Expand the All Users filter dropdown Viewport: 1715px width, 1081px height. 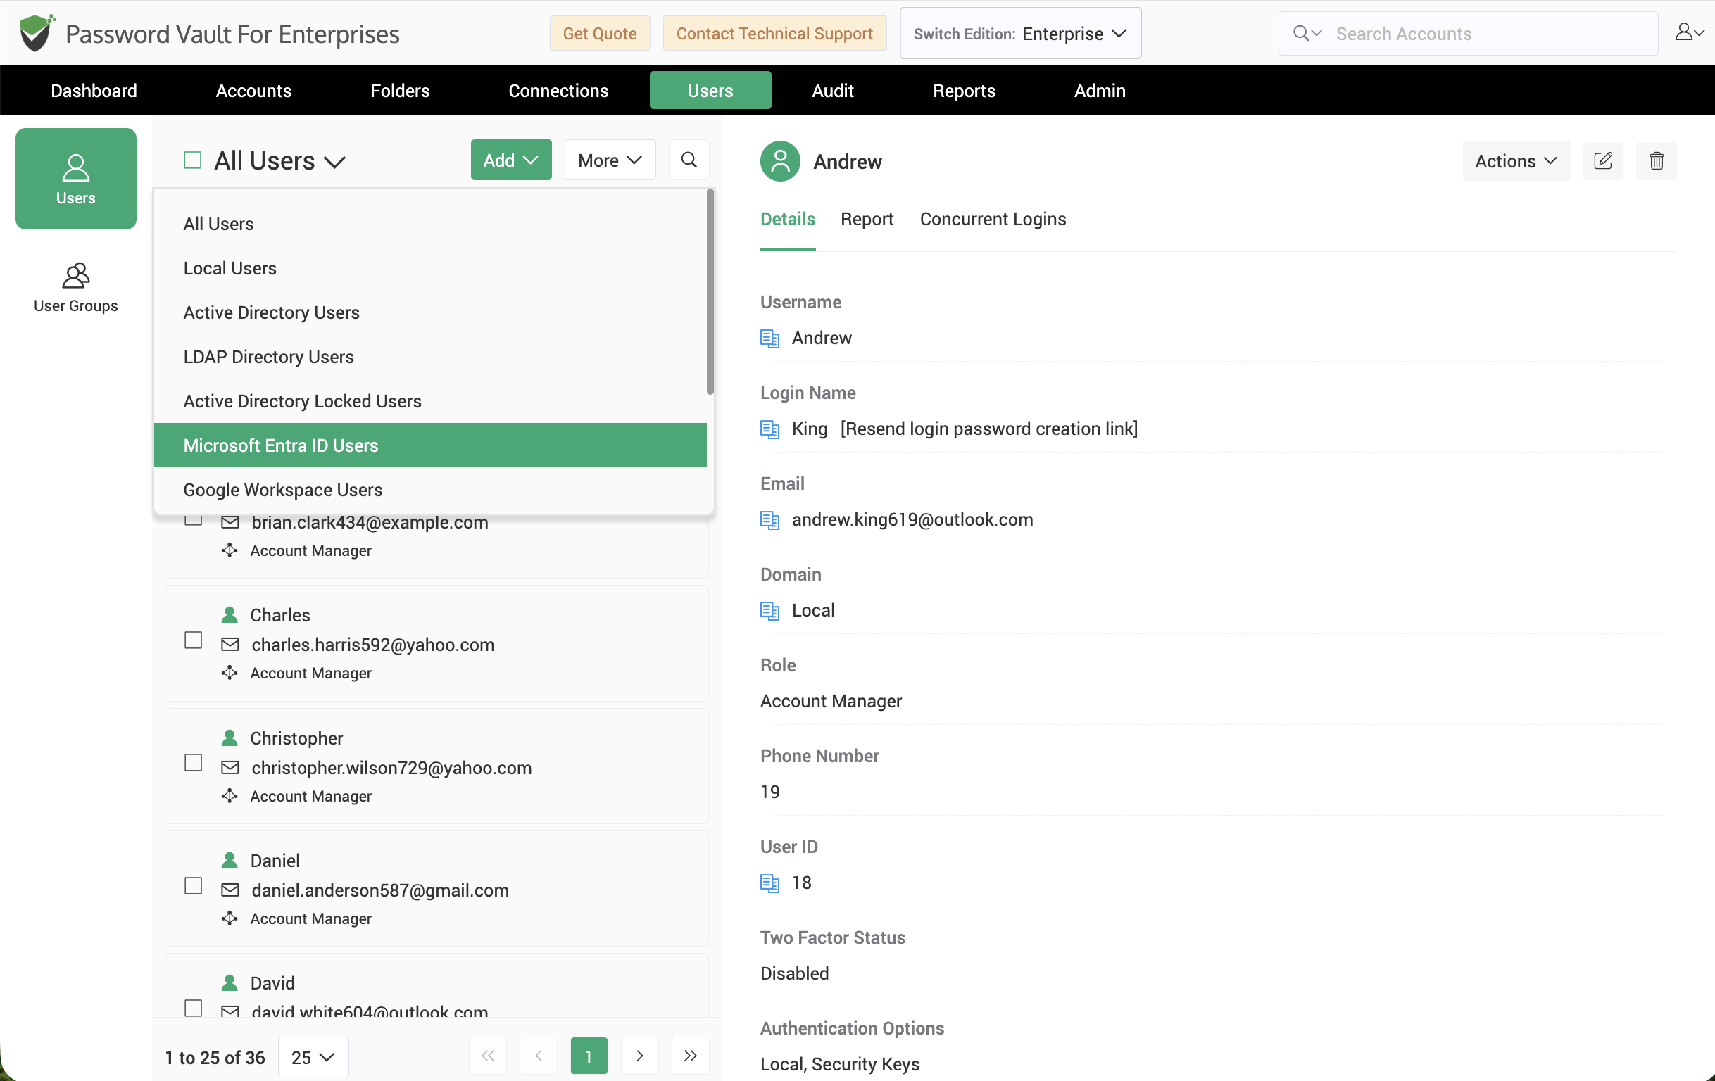(280, 161)
